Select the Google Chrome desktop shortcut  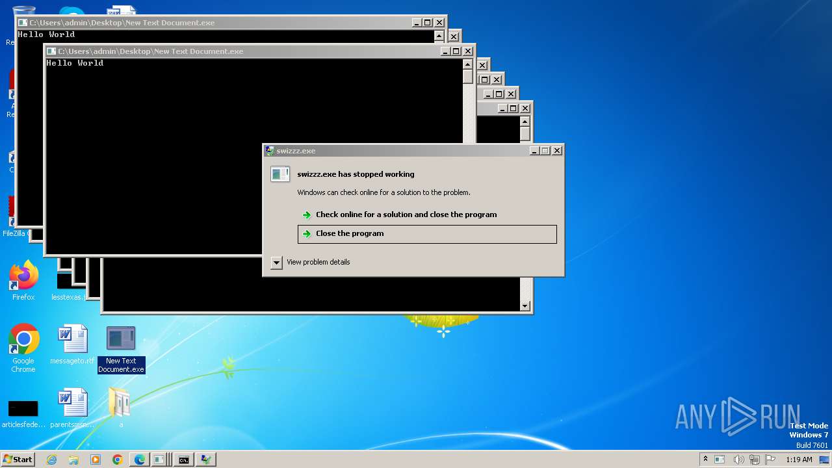coord(23,348)
